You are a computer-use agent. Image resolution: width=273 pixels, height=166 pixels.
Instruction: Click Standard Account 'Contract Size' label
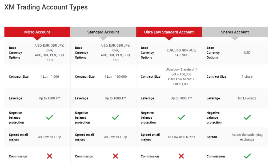pyautogui.click(x=85, y=77)
